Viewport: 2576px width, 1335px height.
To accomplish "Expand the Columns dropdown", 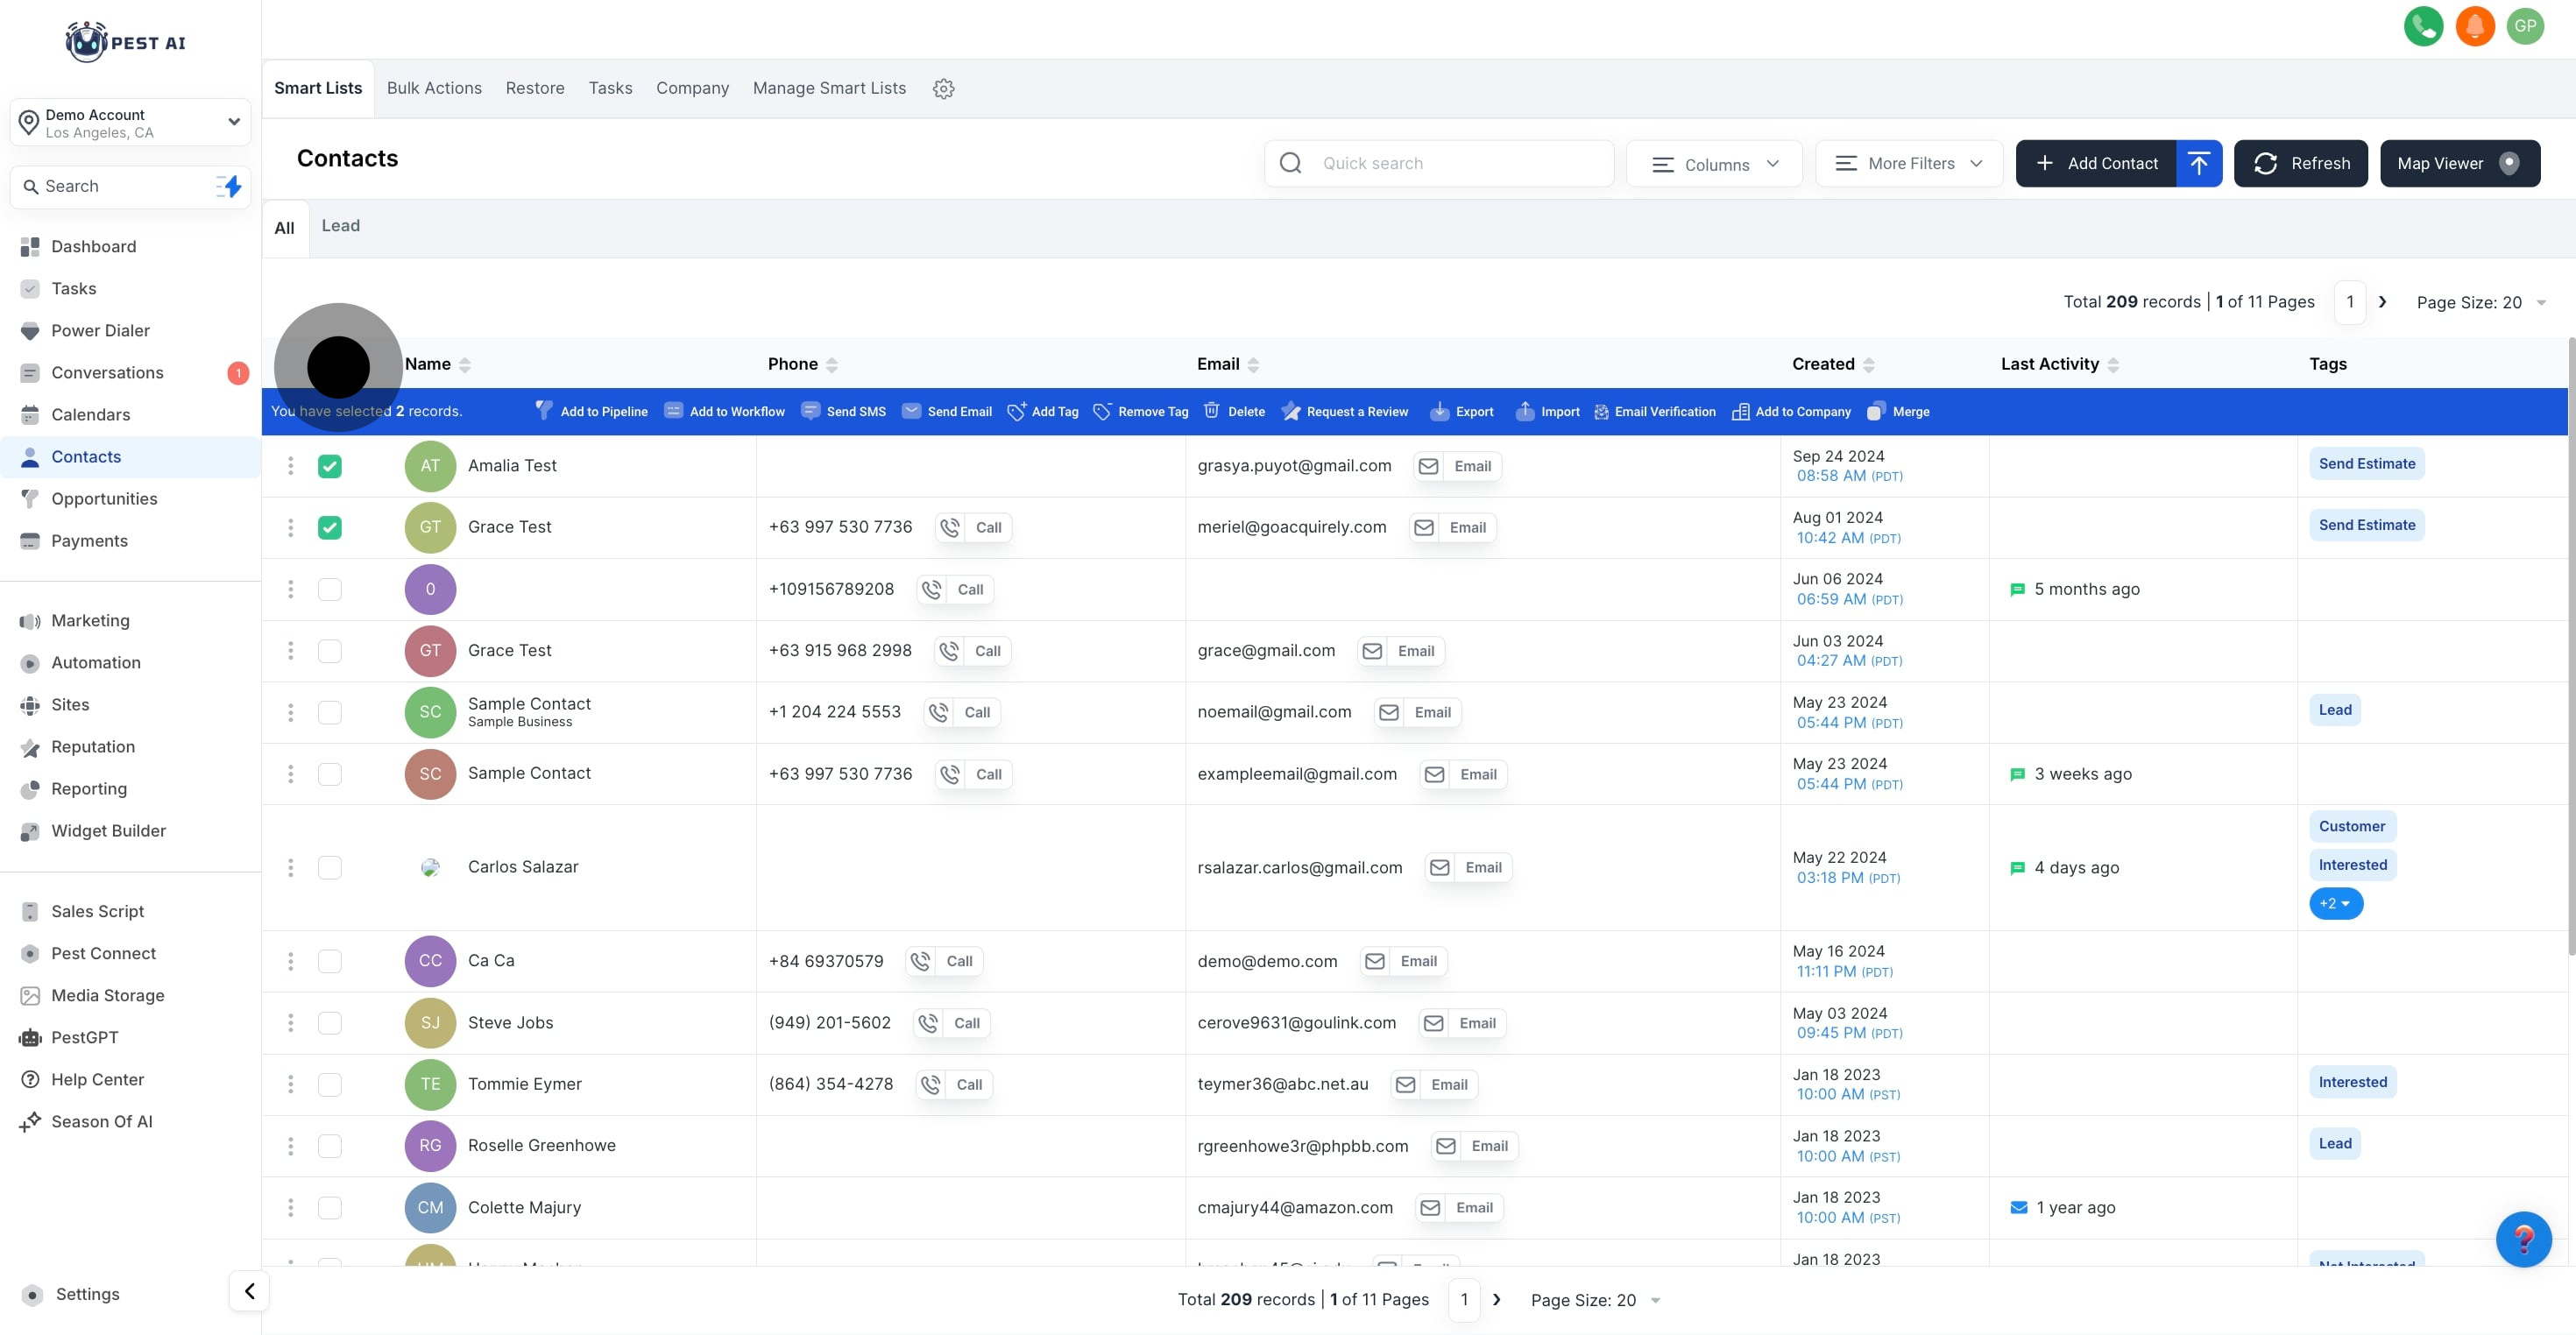I will [x=1714, y=164].
